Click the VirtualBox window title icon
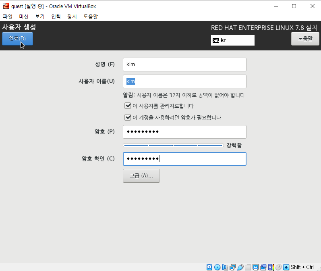321x271 pixels. tap(6, 6)
